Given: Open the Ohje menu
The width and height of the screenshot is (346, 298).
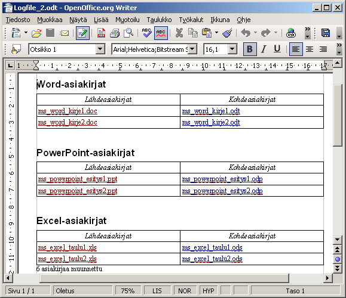Looking at the screenshot, I should point(244,20).
